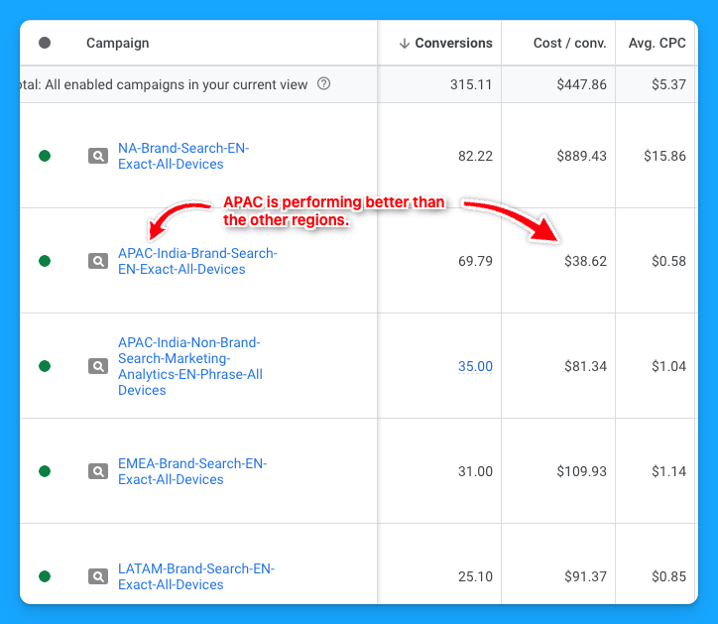Click sort arrow on Conversions column
The width and height of the screenshot is (718, 624).
tap(404, 44)
